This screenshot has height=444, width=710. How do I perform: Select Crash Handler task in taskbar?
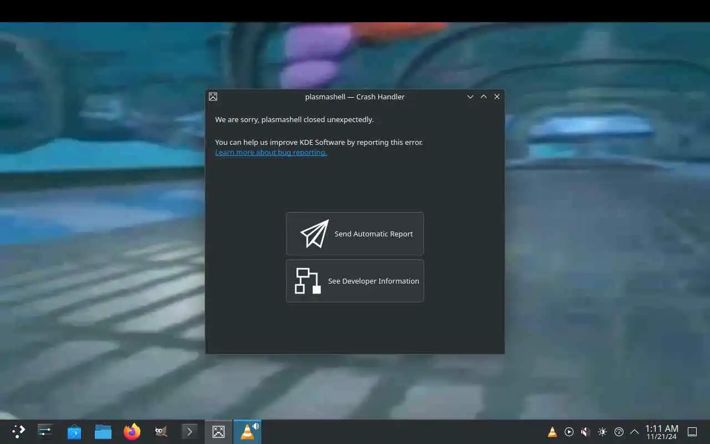click(219, 431)
